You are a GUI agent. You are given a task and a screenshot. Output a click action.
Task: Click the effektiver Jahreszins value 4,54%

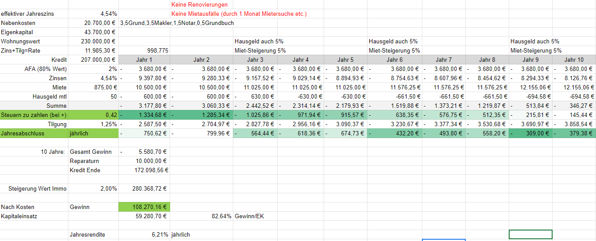pyautogui.click(x=109, y=14)
